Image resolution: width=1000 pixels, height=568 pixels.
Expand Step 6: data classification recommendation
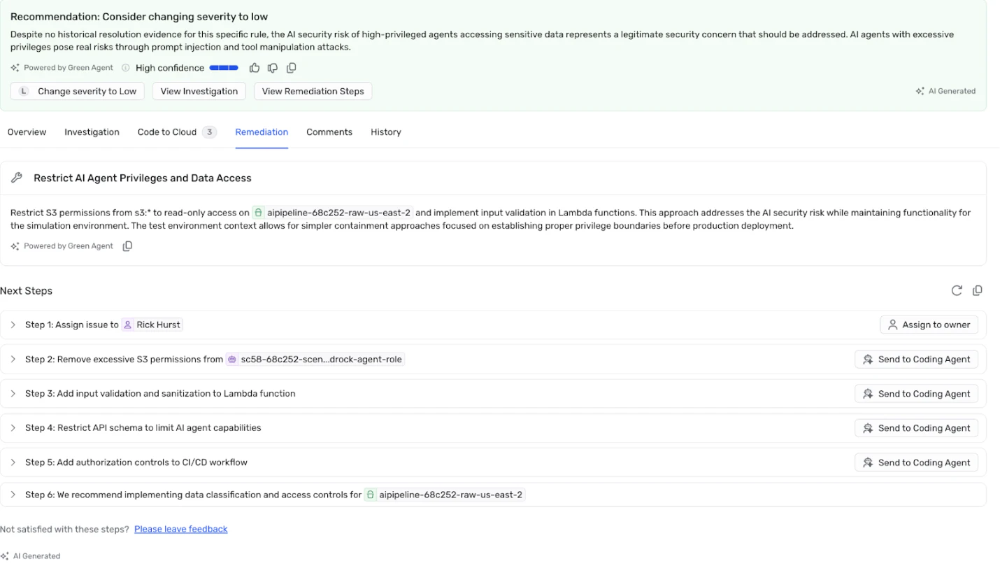13,495
